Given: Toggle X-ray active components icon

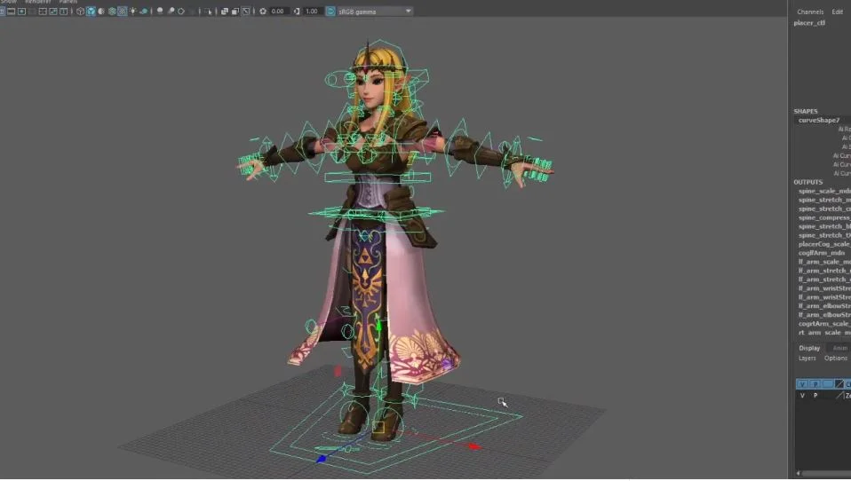Looking at the screenshot, I should [235, 12].
